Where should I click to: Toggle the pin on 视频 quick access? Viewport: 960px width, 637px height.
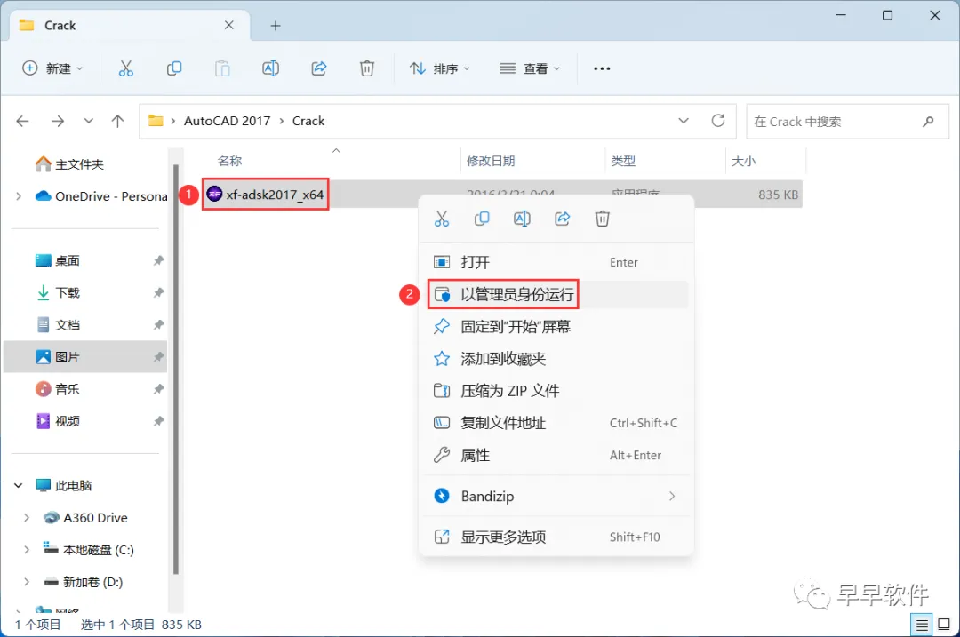pos(158,421)
